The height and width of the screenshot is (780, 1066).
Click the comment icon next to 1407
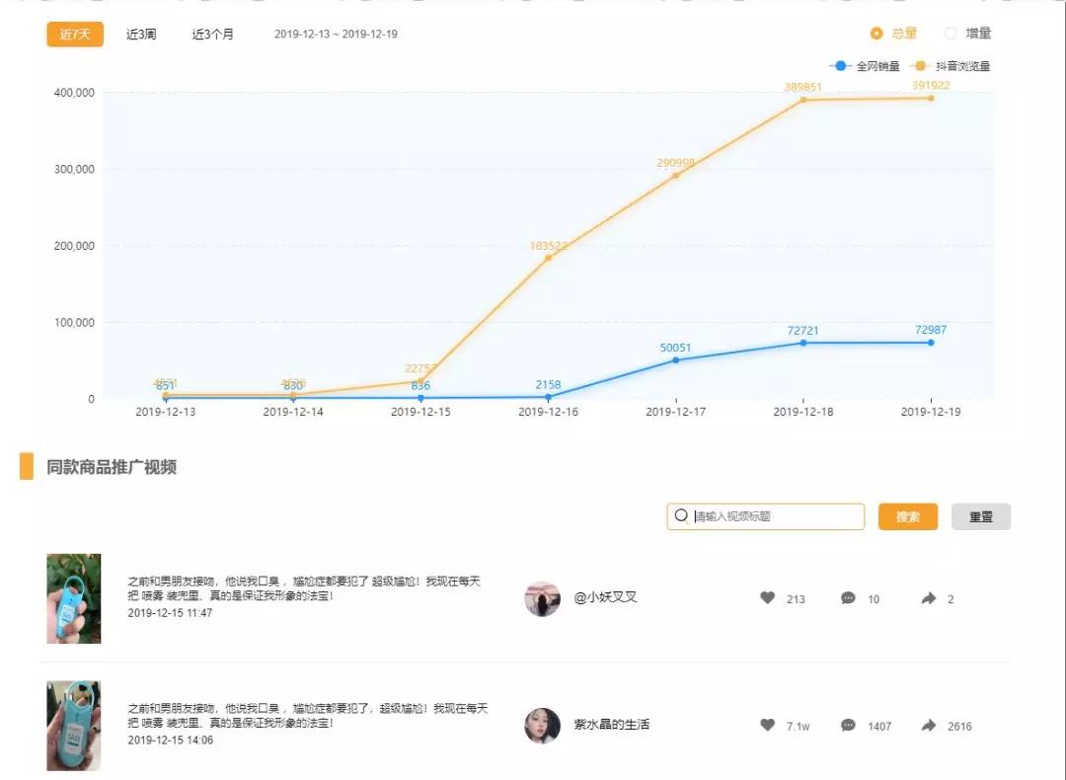point(848,726)
